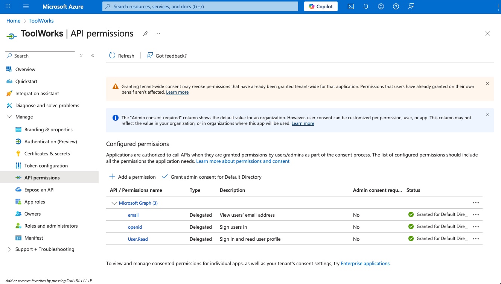The image size is (501, 284).
Task: Expand the Support + Troubleshooting section
Action: click(x=45, y=249)
